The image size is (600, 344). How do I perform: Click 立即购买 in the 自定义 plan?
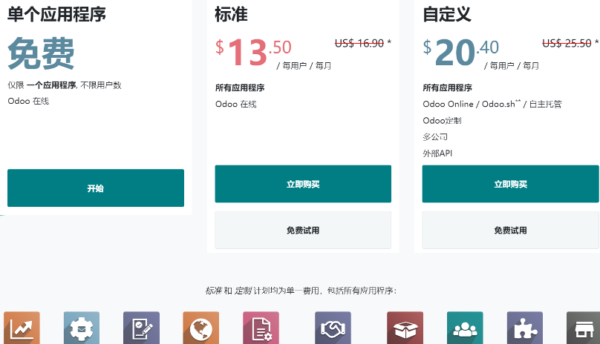510,184
